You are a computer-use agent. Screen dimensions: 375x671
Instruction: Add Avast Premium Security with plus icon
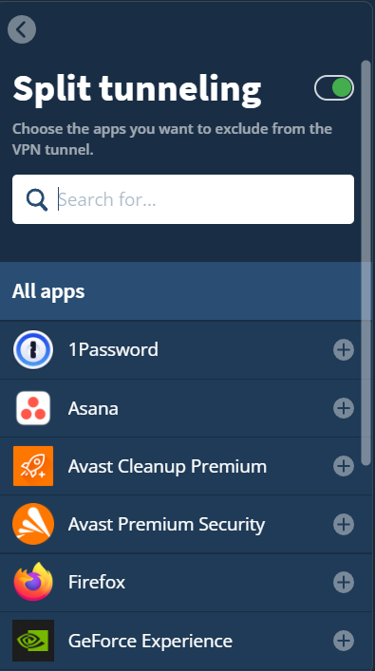point(344,524)
